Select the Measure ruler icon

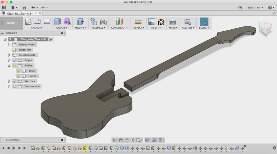coord(138,22)
